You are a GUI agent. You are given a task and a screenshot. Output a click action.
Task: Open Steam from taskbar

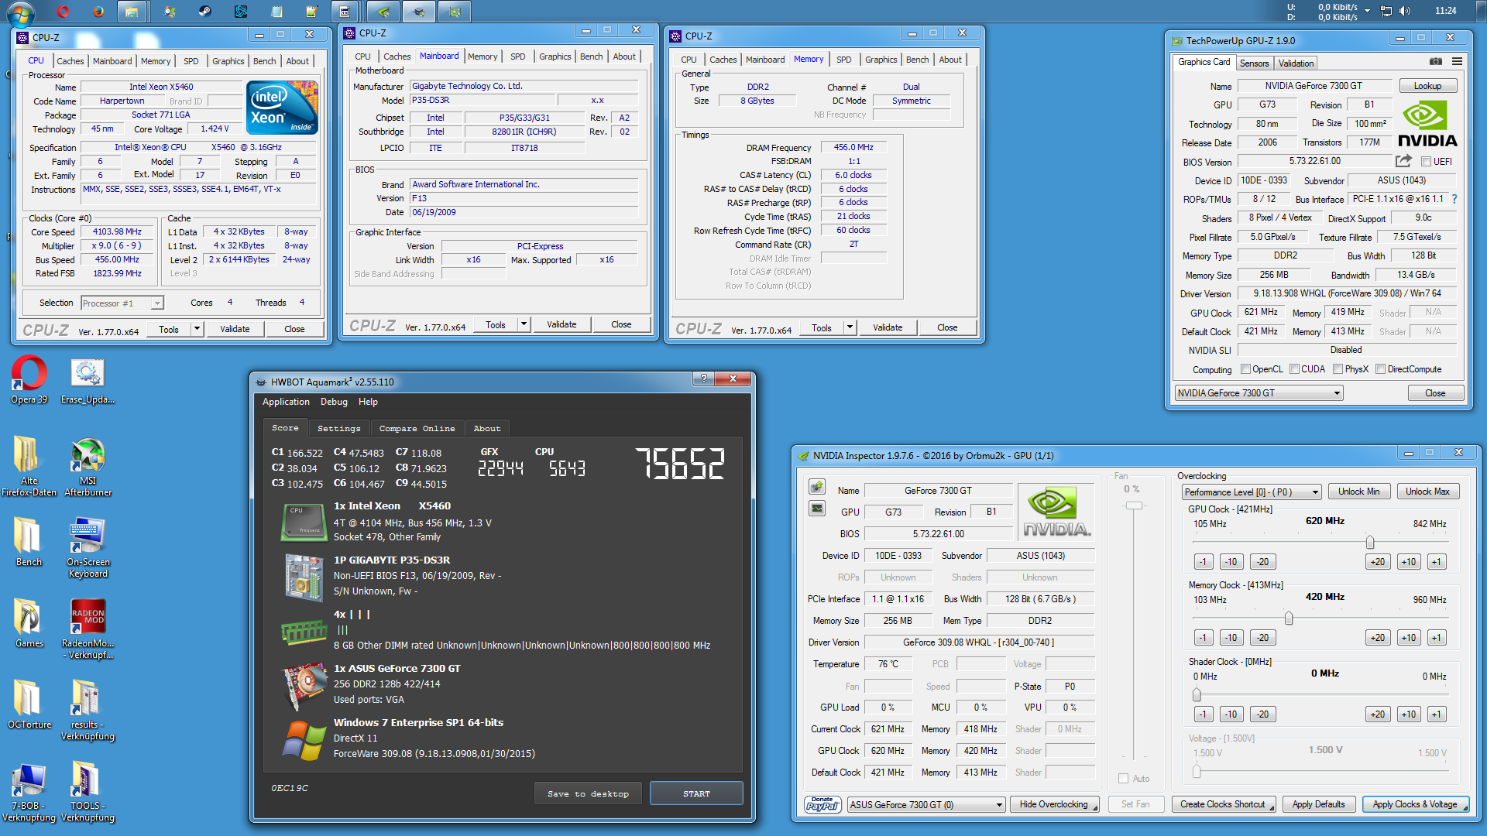204,12
